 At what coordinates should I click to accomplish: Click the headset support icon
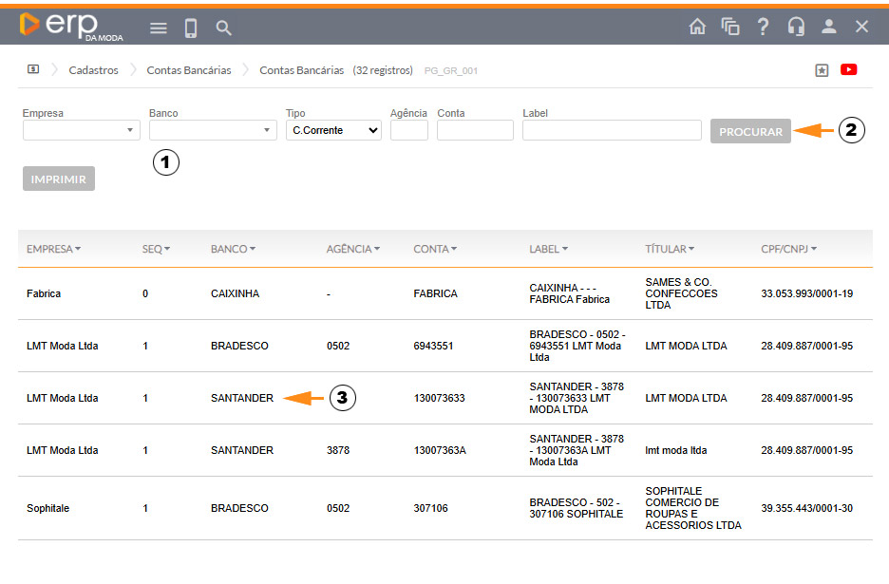coord(796,27)
